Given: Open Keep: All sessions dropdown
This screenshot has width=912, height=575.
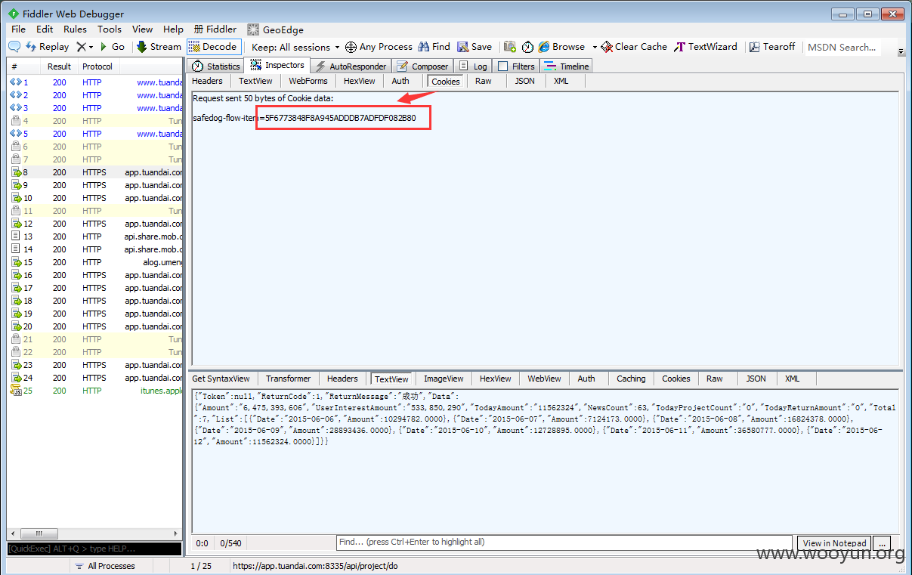Looking at the screenshot, I should point(295,47).
